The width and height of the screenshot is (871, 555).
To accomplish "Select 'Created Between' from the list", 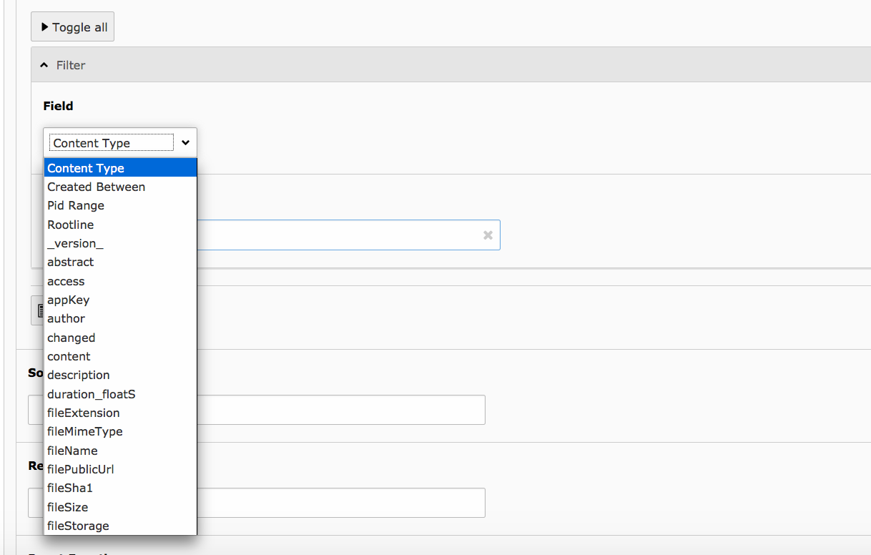I will [x=96, y=187].
